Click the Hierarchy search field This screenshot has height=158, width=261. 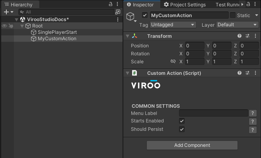click(x=66, y=12)
